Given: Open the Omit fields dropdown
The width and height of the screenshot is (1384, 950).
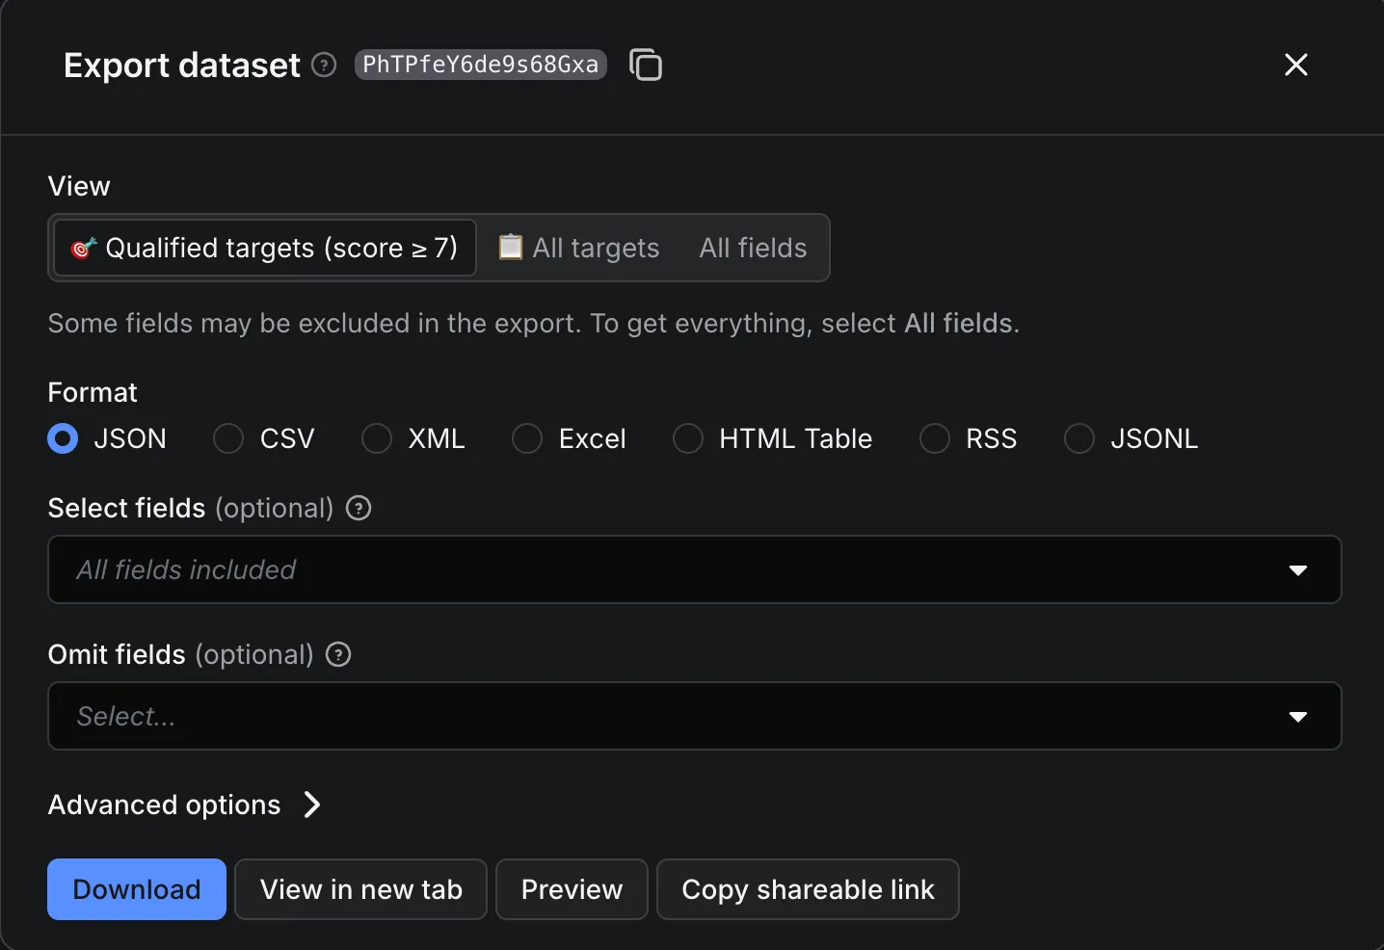Looking at the screenshot, I should point(694,716).
